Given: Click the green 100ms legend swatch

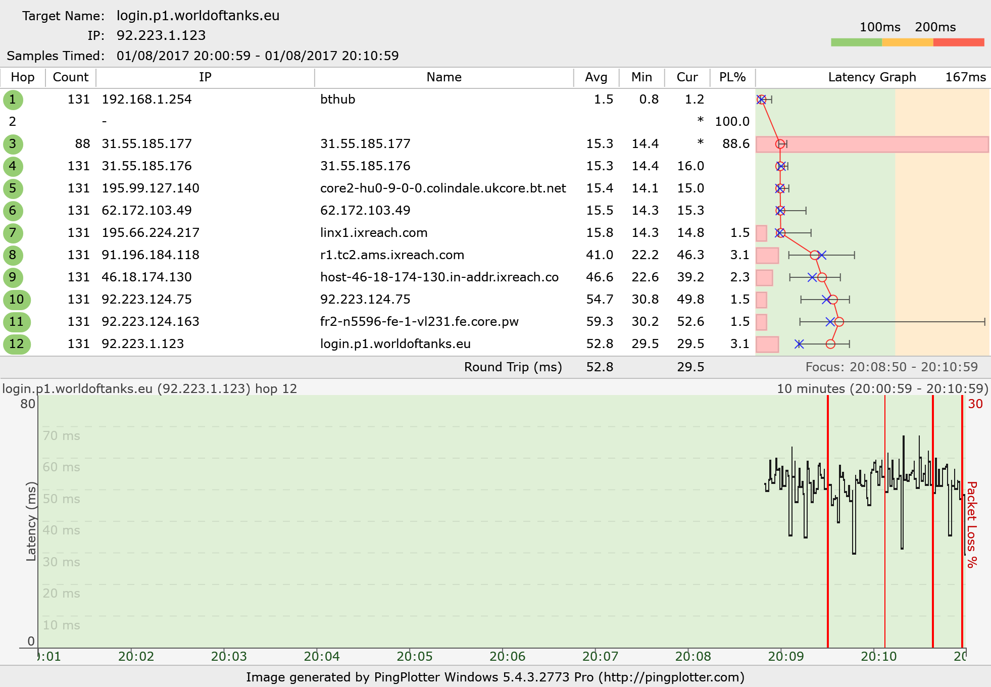Looking at the screenshot, I should pyautogui.click(x=856, y=42).
